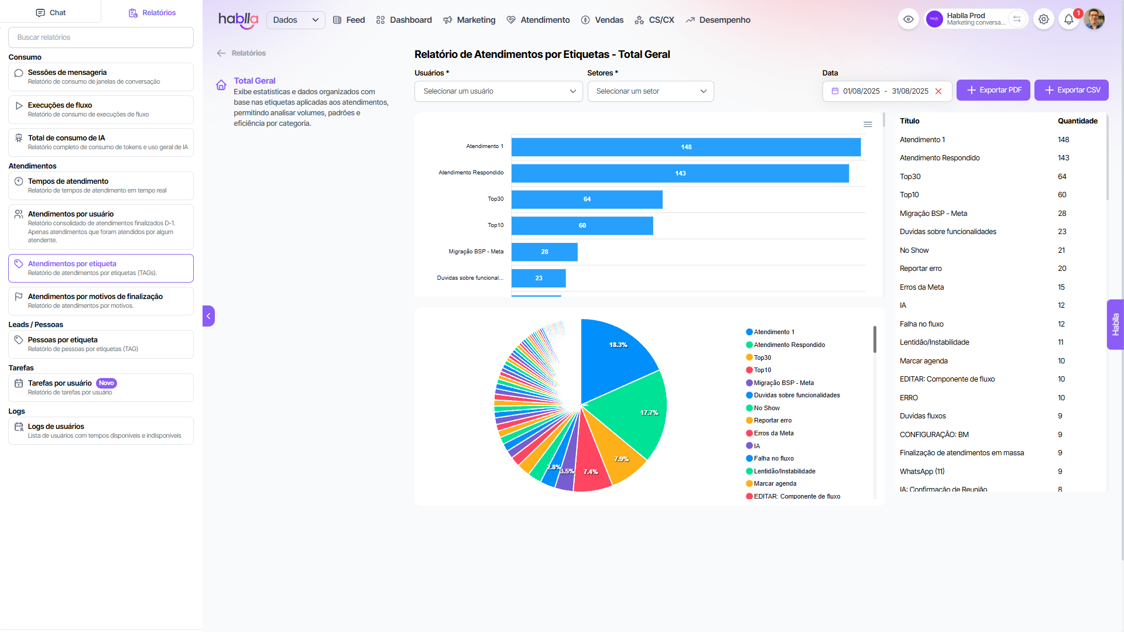Image resolution: width=1124 pixels, height=632 pixels.
Task: Click the account switch arrows icon
Action: coord(1017,19)
